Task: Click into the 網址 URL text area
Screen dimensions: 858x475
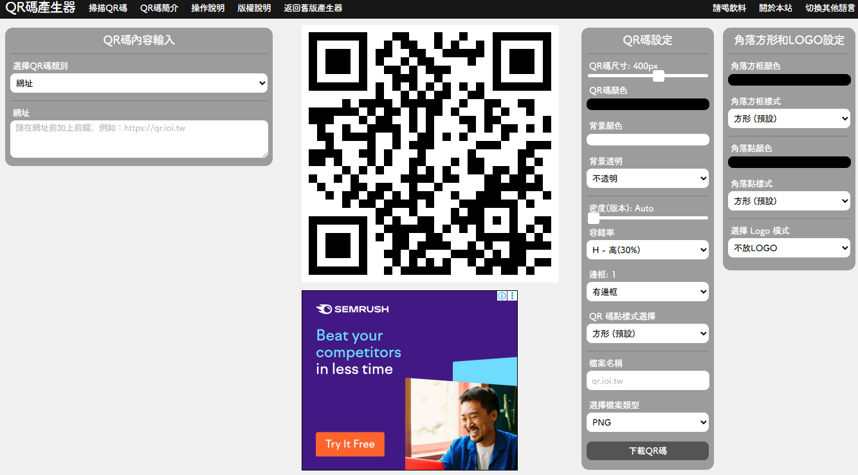Action: 139,139
